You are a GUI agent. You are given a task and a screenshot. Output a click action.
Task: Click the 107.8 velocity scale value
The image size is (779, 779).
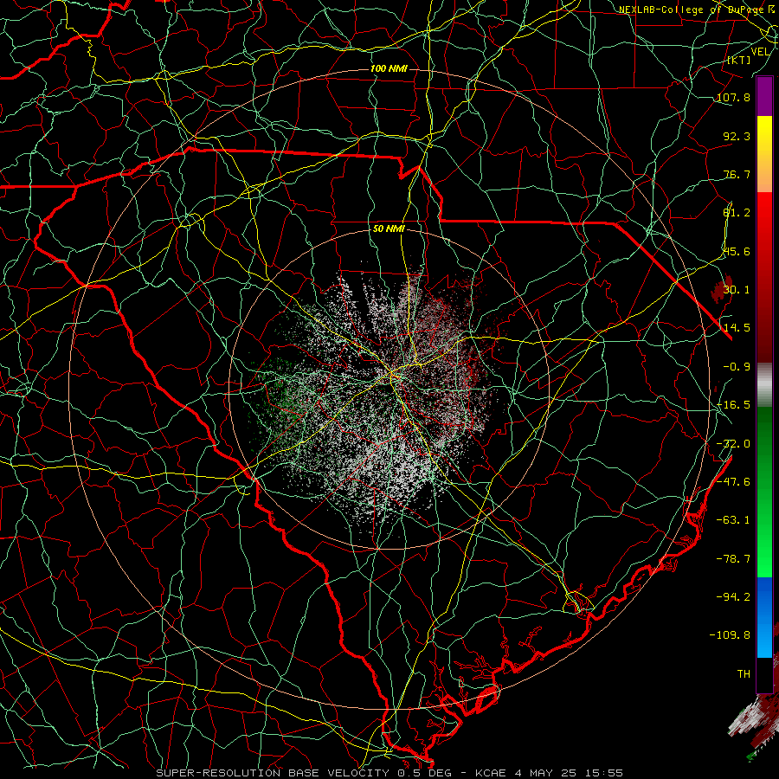(x=733, y=97)
